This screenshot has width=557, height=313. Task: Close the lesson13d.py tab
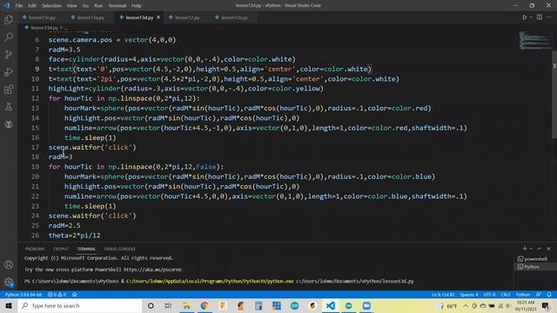tap(158, 17)
